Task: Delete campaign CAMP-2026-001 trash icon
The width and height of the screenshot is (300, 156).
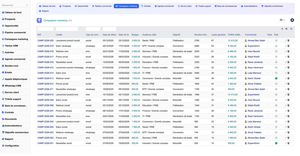Action: 288,143
